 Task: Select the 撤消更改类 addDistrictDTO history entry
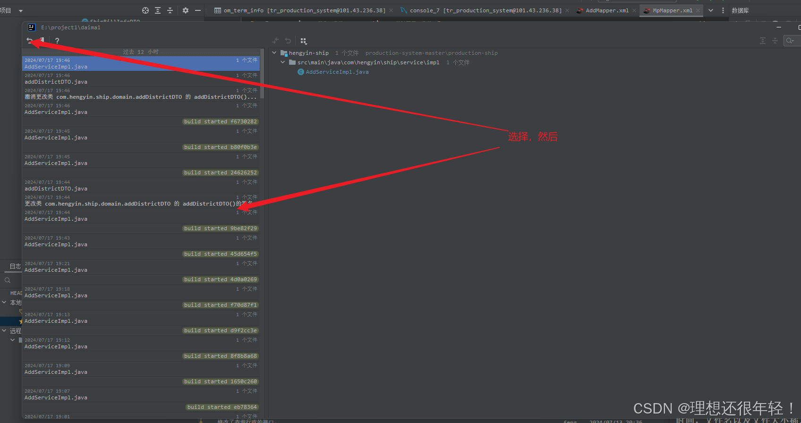click(x=141, y=94)
